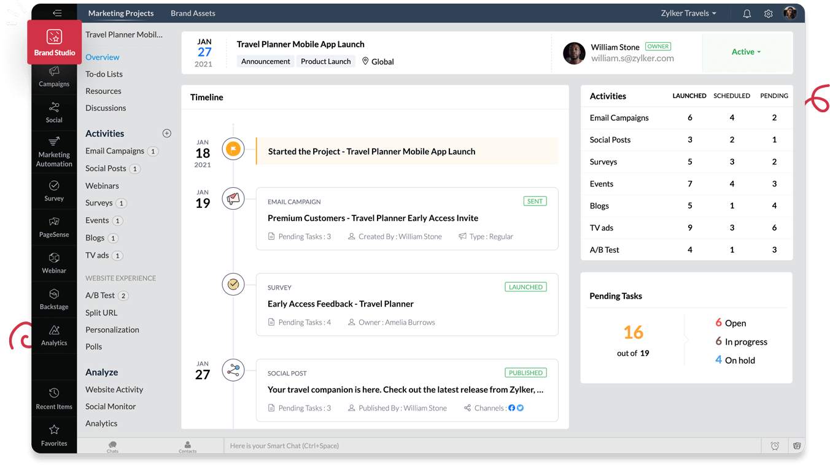Open Early Access Feedback survey entry

(x=407, y=305)
